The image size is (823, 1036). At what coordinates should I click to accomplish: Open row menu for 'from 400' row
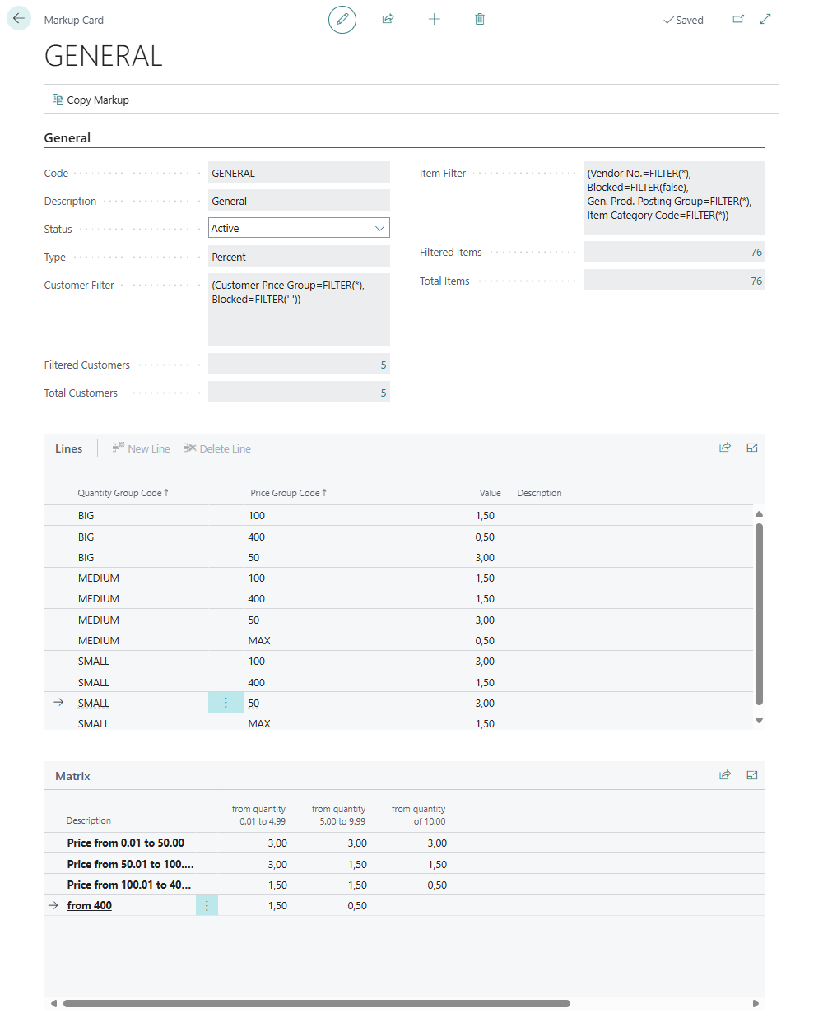[x=207, y=905]
